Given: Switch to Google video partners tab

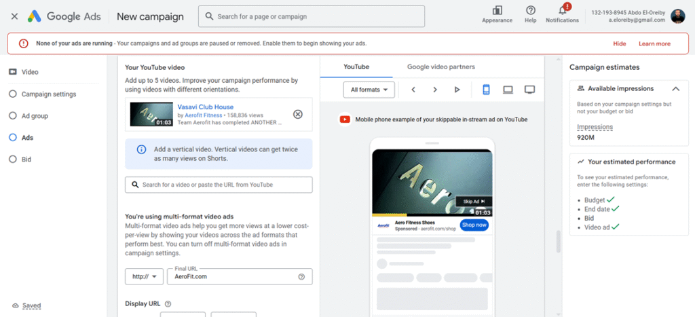Looking at the screenshot, I should (441, 67).
